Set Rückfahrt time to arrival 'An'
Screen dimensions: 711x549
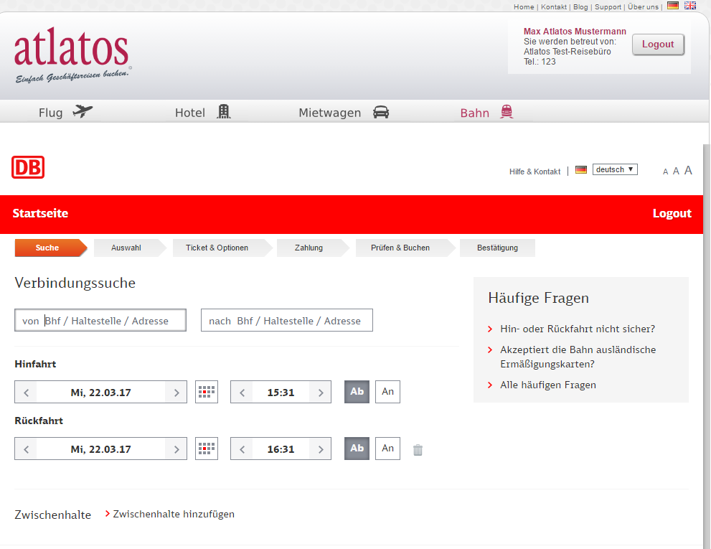(x=387, y=449)
